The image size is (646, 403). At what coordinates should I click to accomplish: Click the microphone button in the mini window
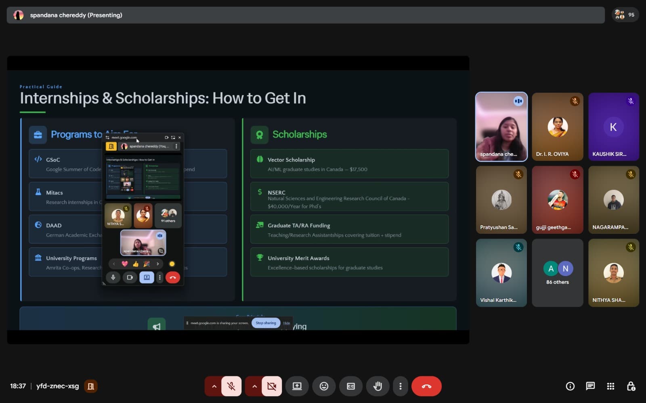pyautogui.click(x=113, y=277)
